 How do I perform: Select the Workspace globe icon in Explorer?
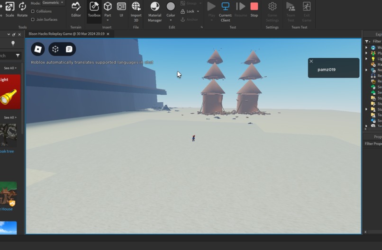click(373, 47)
